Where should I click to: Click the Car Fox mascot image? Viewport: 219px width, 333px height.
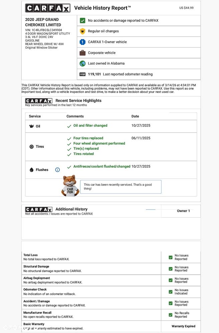(x=70, y=186)
